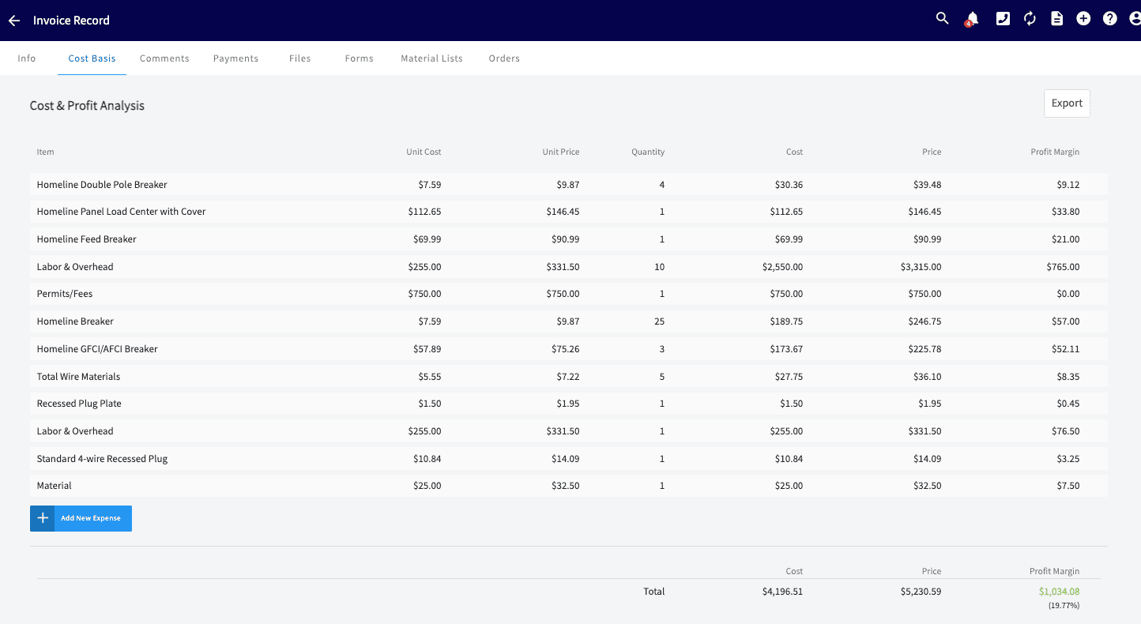The image size is (1141, 624).
Task: Open the Material Lists tab
Action: pos(431,58)
